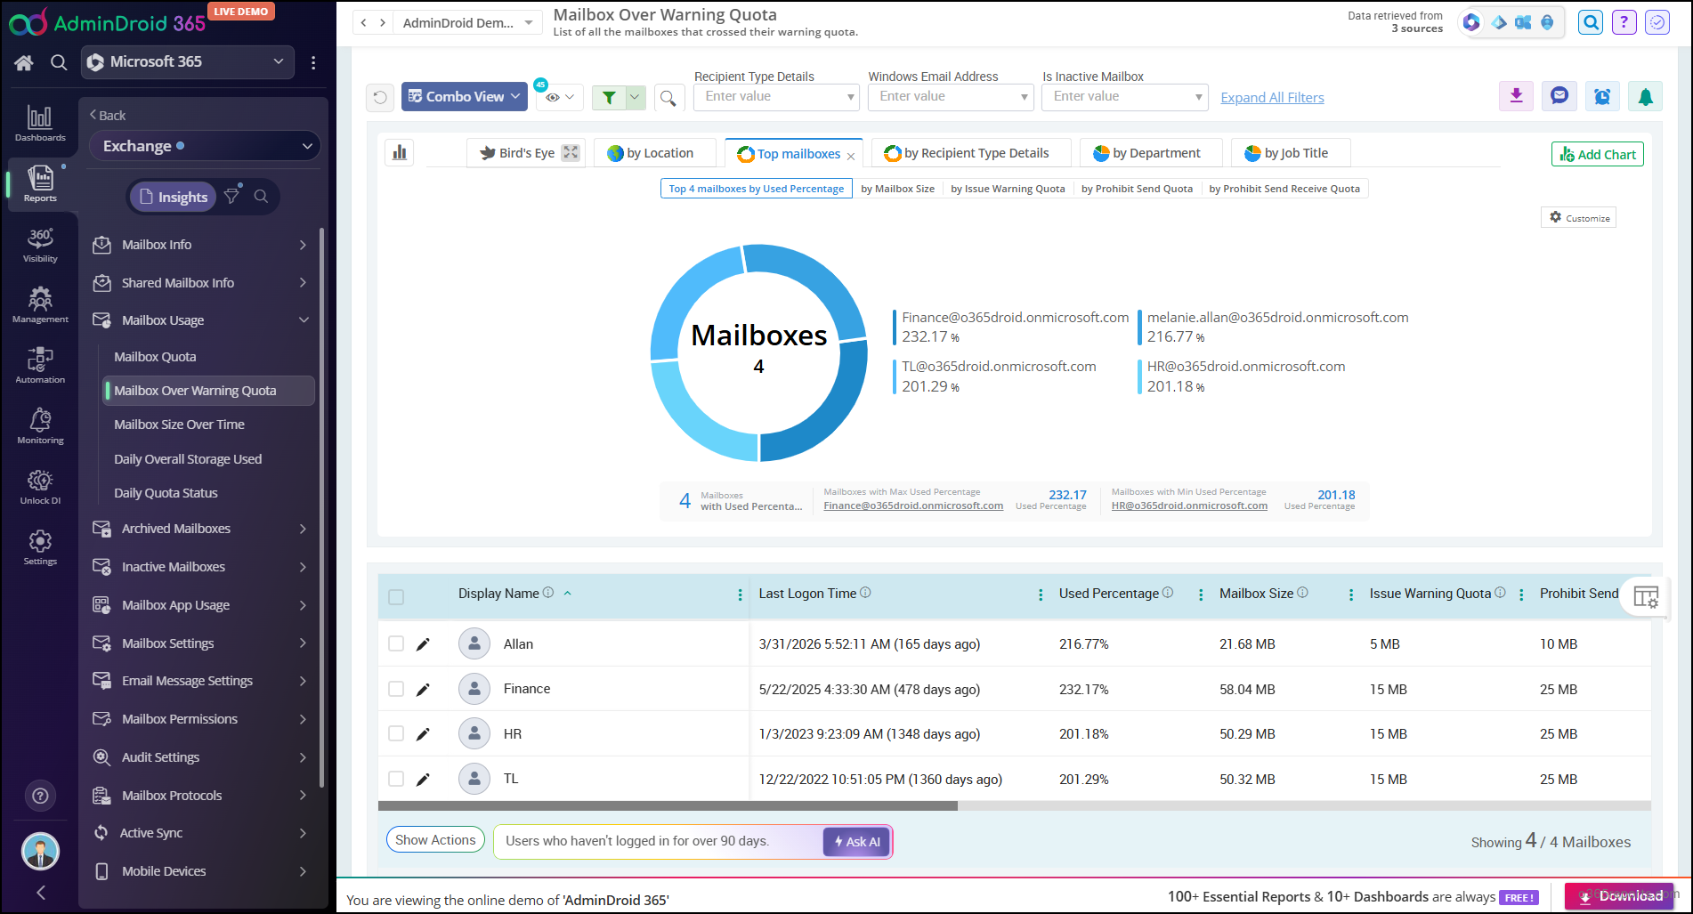Switch to the by Location chart tab
The image size is (1693, 914).
655,153
